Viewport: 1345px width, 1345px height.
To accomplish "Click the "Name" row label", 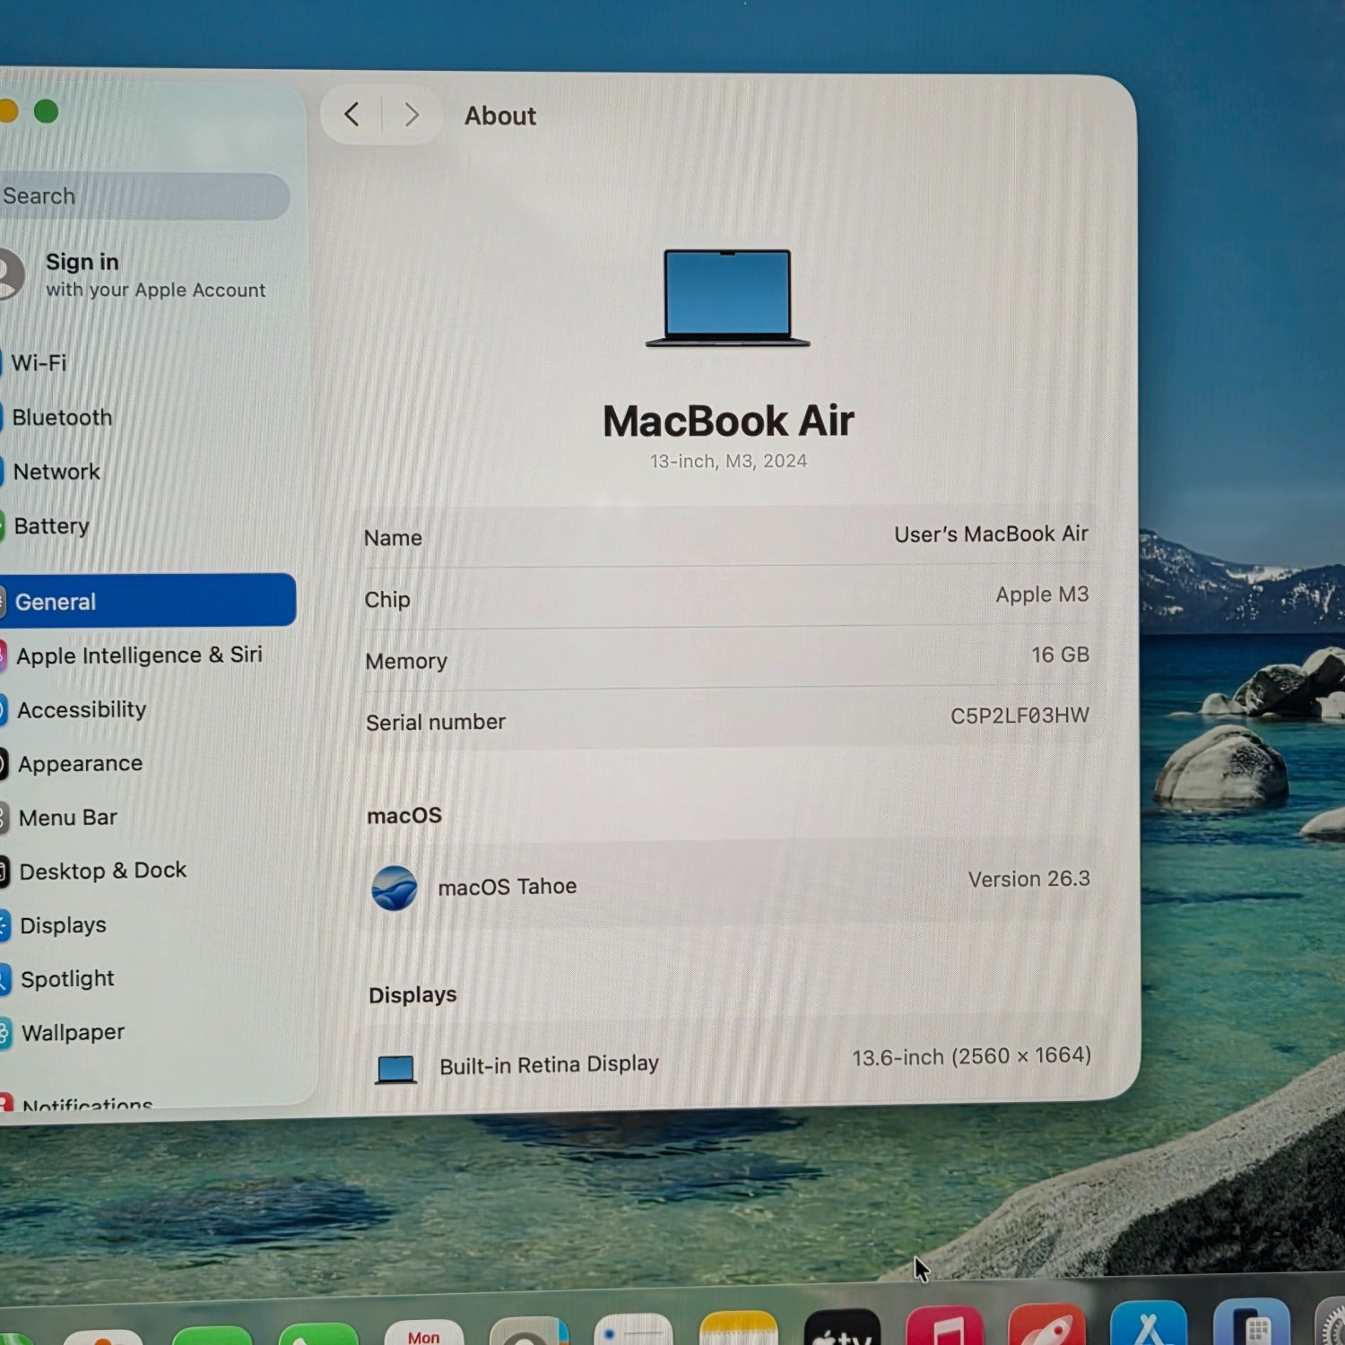I will (x=393, y=538).
